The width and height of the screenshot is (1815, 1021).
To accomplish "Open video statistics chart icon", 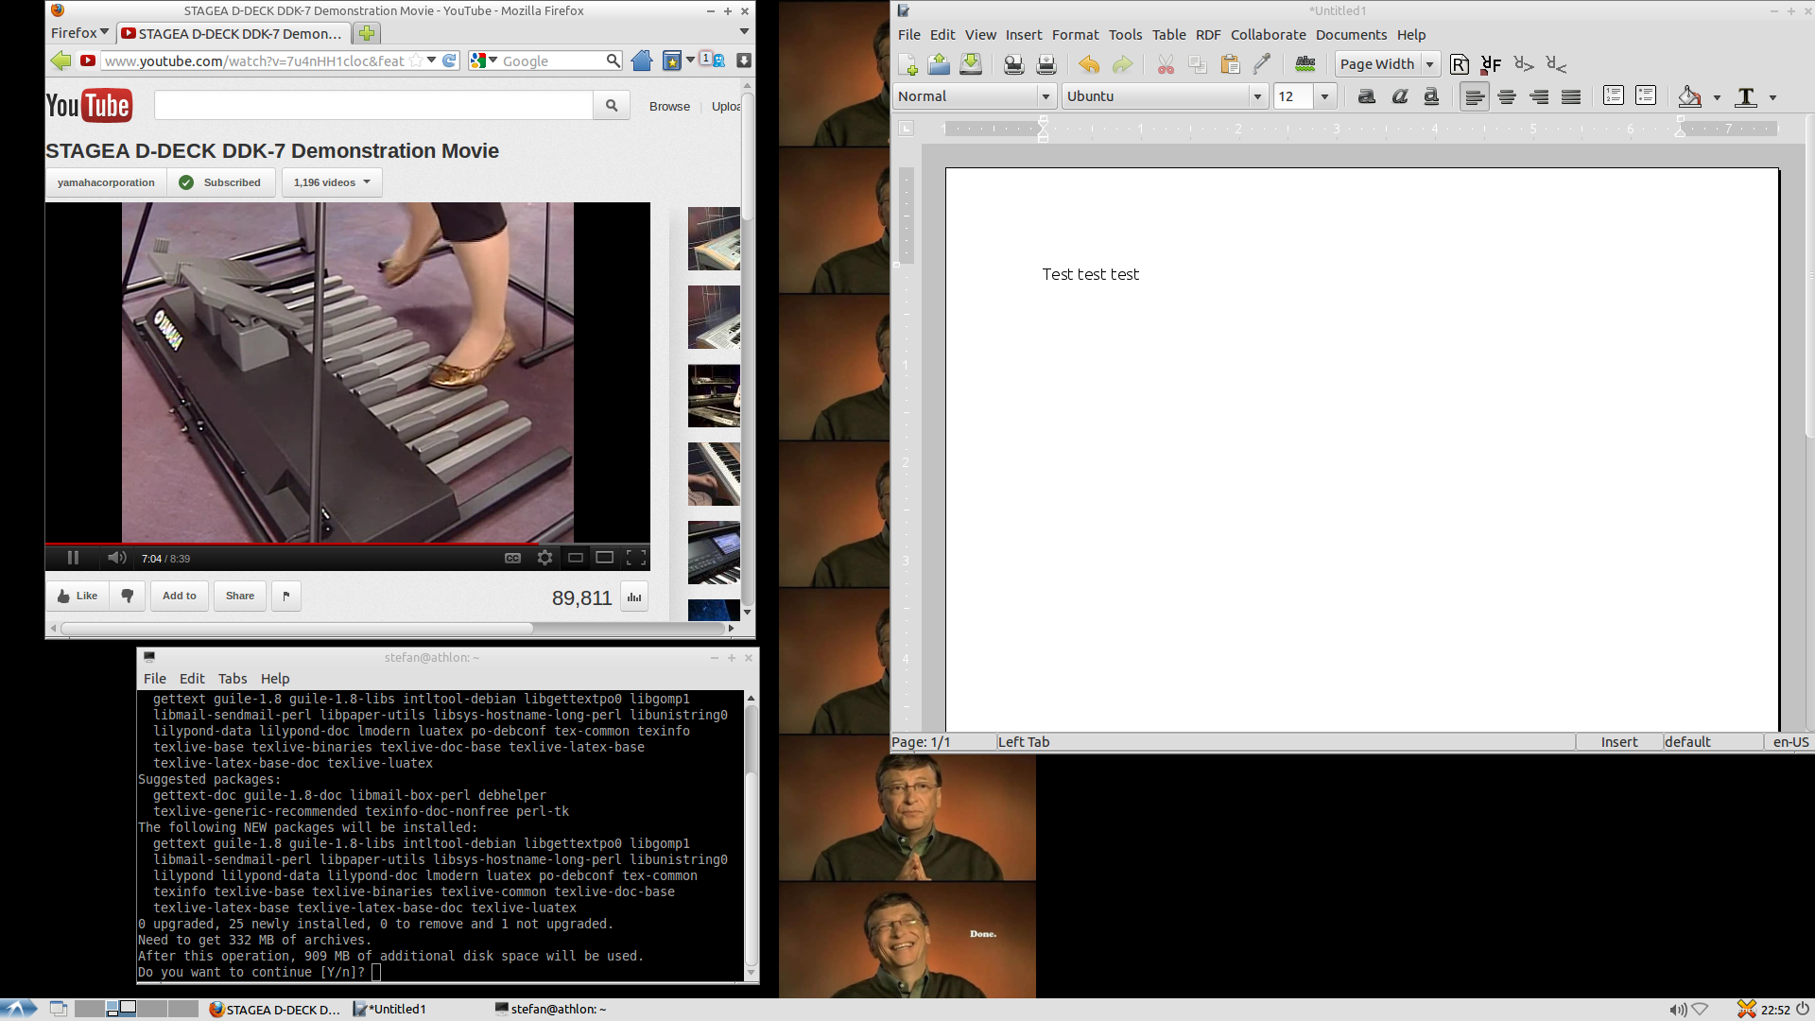I will tap(634, 597).
